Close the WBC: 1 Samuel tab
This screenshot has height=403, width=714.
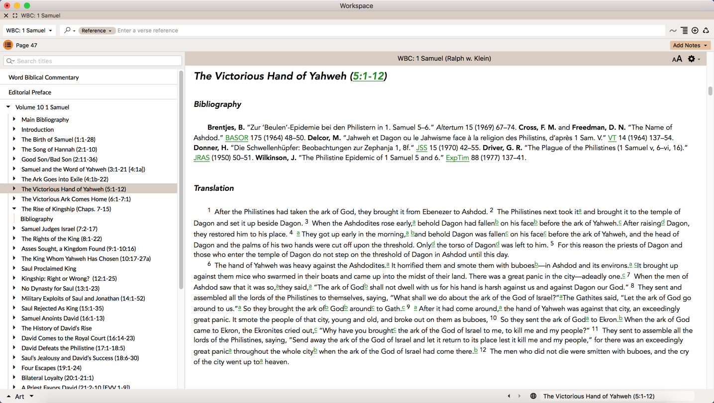[x=6, y=15]
